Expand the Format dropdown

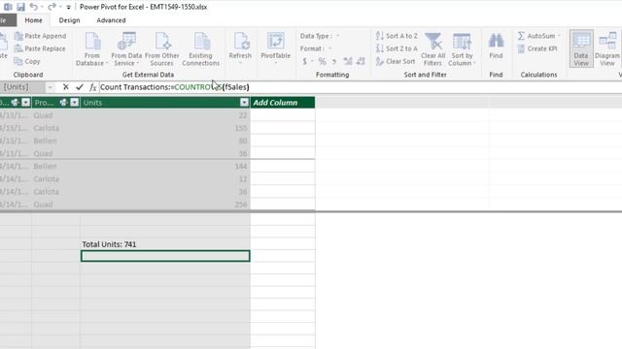click(x=330, y=48)
